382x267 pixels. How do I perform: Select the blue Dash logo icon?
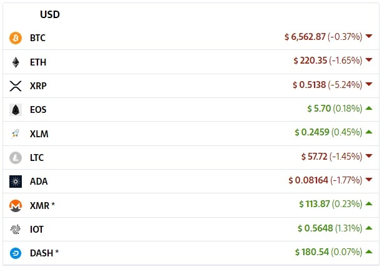[x=16, y=253]
